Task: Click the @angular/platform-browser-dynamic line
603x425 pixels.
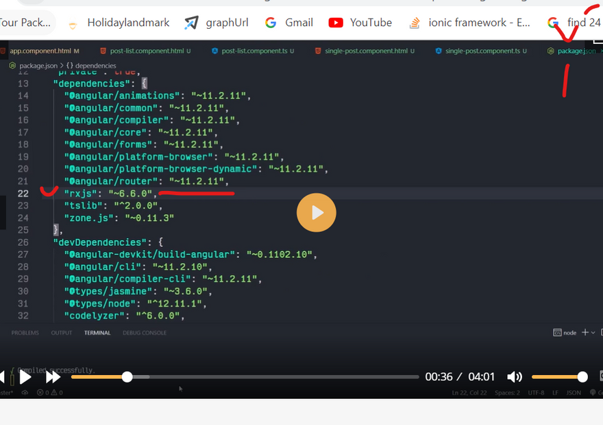Action: pyautogui.click(x=196, y=169)
